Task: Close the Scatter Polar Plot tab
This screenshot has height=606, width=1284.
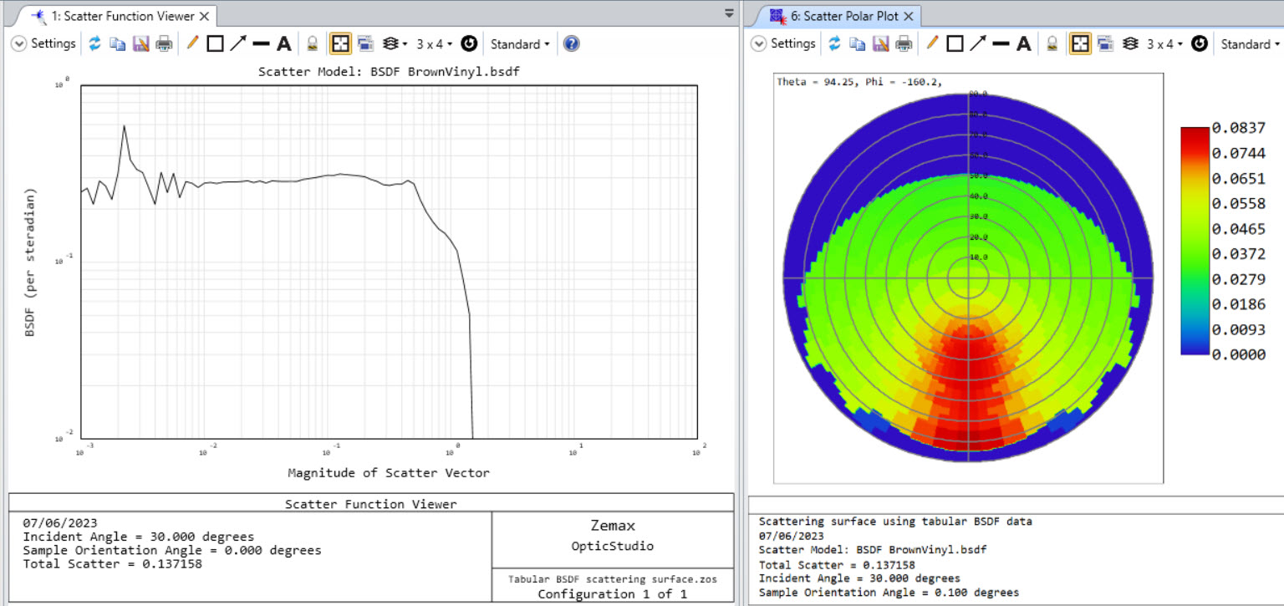Action: click(909, 16)
